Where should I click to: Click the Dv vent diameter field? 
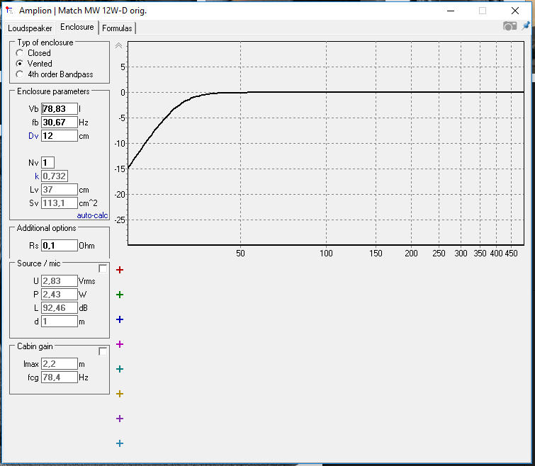tap(60, 136)
